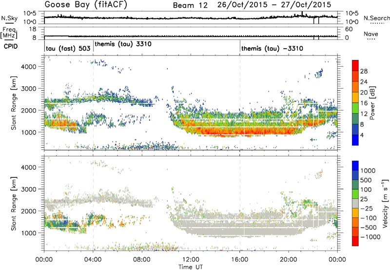Select the "themis (tau) -3310" CPID entry

272,48
